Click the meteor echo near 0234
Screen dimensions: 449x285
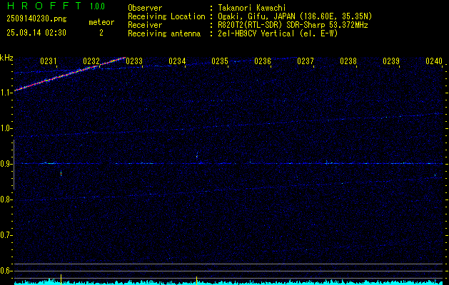(x=197, y=156)
